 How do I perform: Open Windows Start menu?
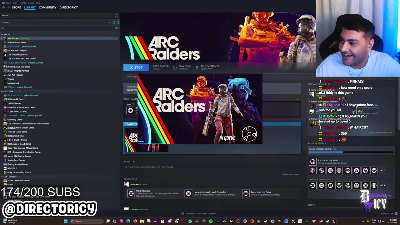(66, 221)
